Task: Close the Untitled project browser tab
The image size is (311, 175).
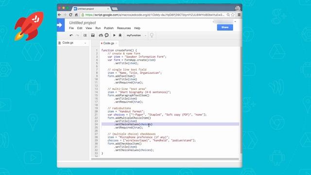Action: [x=108, y=9]
